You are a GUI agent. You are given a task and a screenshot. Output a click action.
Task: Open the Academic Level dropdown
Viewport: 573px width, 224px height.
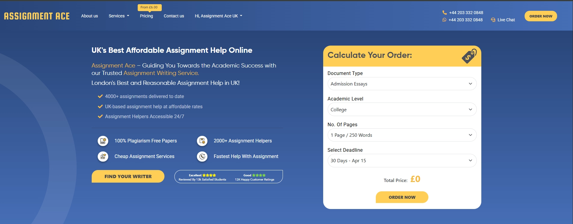pos(402,109)
